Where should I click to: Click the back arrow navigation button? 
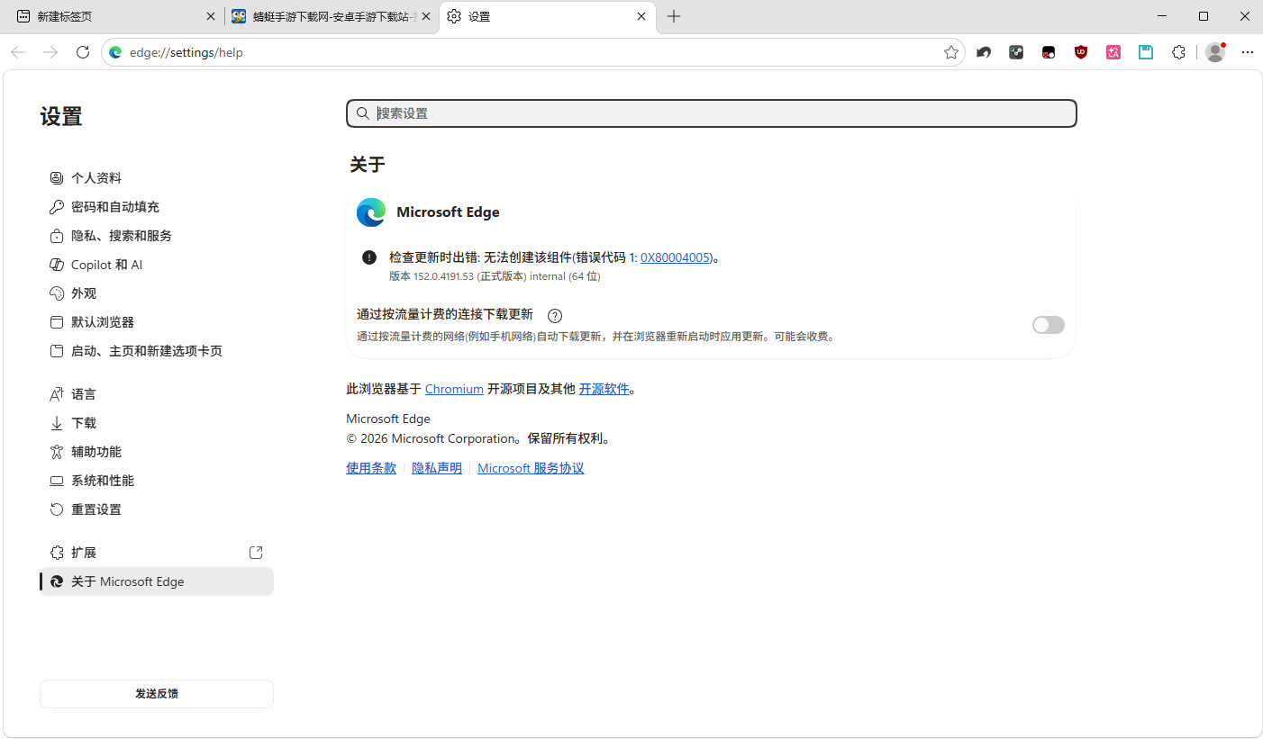pos(18,52)
